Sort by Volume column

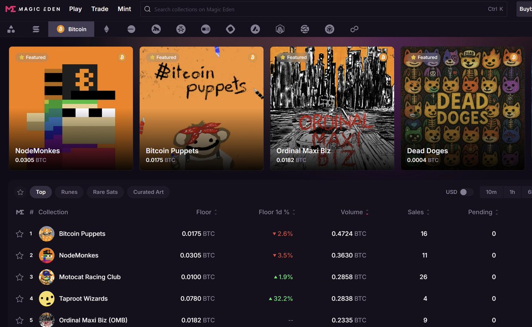pos(355,212)
